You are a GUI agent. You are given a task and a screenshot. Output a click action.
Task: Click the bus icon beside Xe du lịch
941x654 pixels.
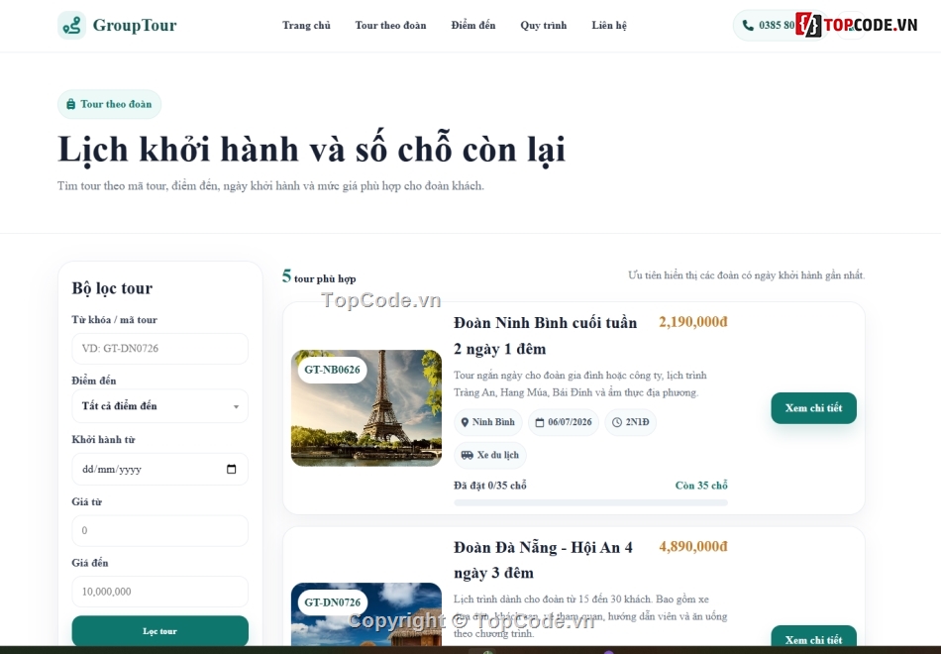tap(467, 455)
